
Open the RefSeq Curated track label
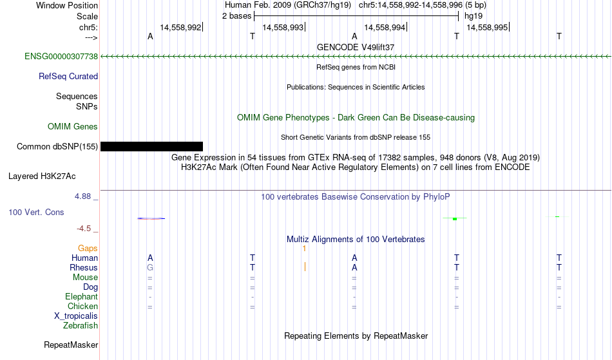[x=68, y=77]
